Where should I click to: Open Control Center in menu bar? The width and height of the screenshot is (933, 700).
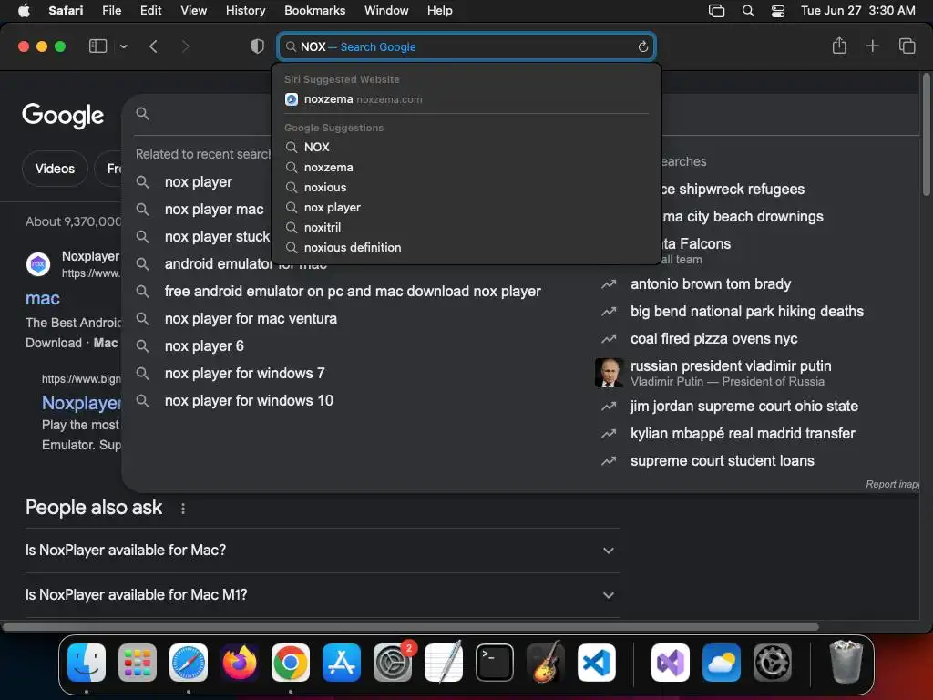point(778,11)
